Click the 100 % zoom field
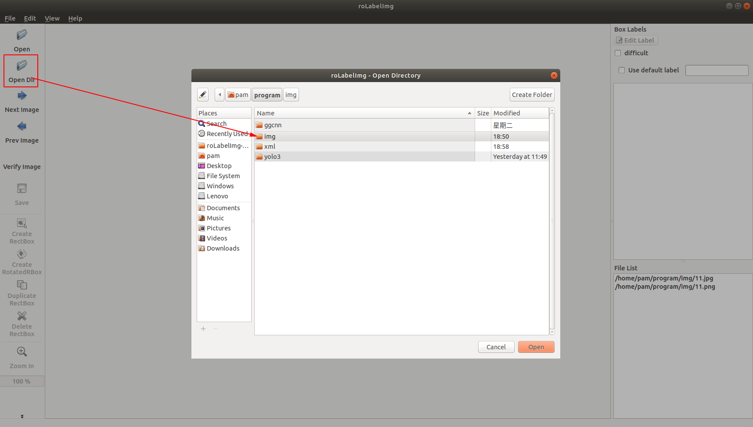 coord(22,381)
